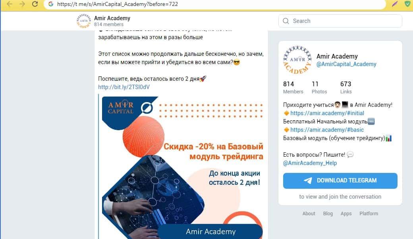
Task: Open the amir.academy/#basic link
Action: (327, 130)
